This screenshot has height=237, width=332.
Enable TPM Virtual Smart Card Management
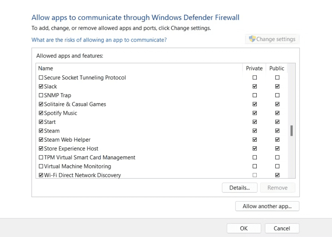tap(41, 158)
